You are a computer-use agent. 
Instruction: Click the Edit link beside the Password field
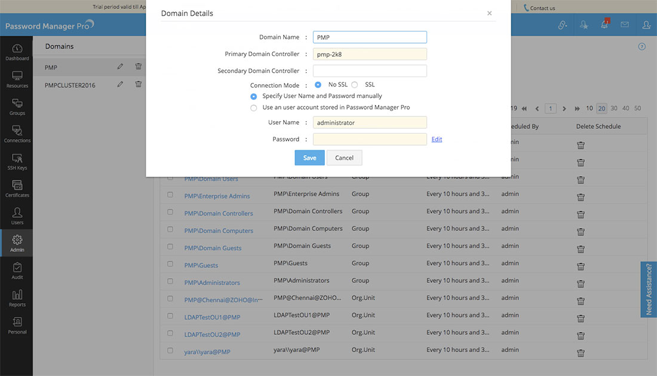point(437,139)
